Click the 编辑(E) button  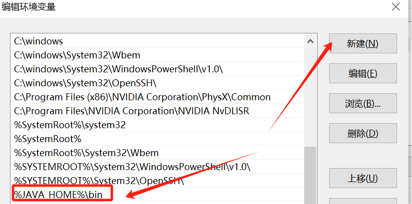click(363, 73)
